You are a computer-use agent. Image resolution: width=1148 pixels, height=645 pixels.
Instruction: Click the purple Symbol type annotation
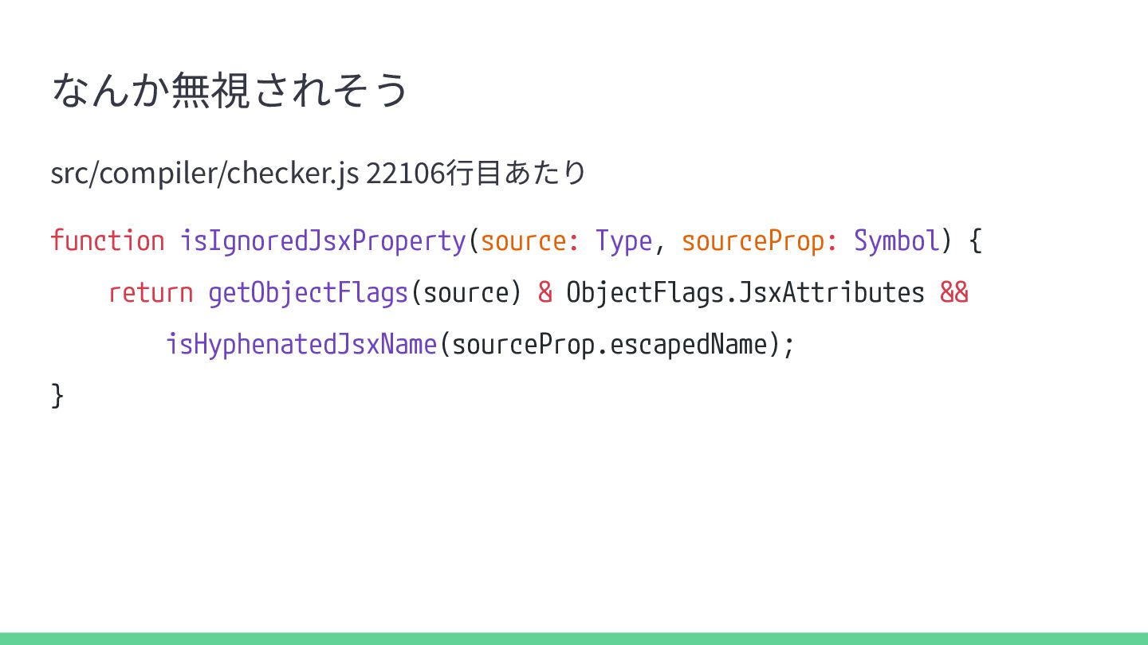point(897,240)
